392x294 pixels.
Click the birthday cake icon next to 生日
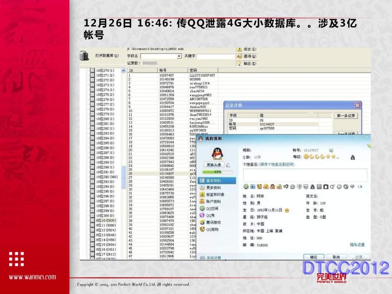[287, 210]
